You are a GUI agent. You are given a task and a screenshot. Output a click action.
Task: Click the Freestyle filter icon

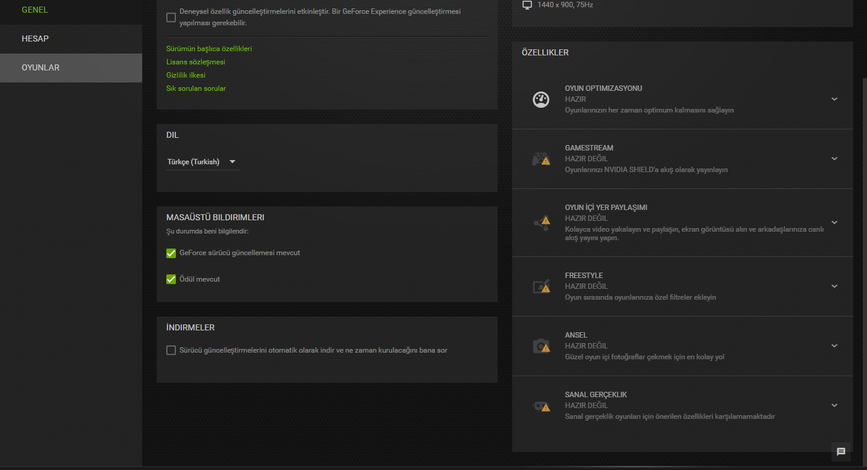point(541,286)
